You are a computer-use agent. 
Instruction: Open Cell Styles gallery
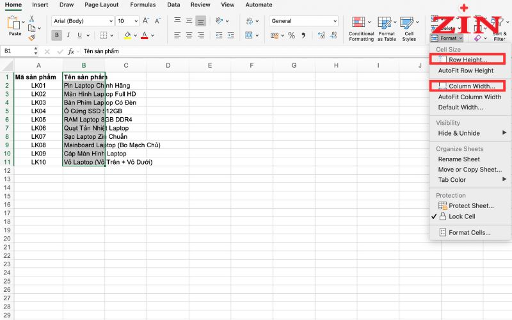pyautogui.click(x=409, y=29)
